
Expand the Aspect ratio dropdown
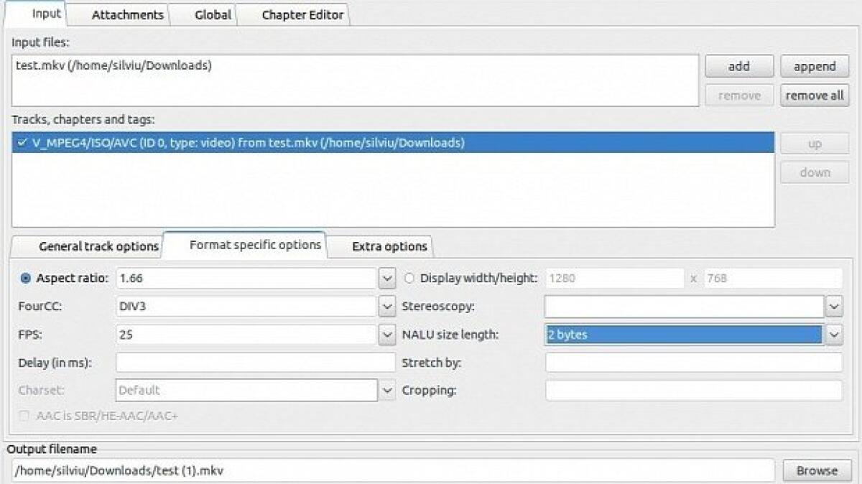(387, 278)
